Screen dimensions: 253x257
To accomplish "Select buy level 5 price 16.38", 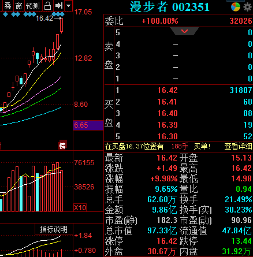I will pos(168,136).
